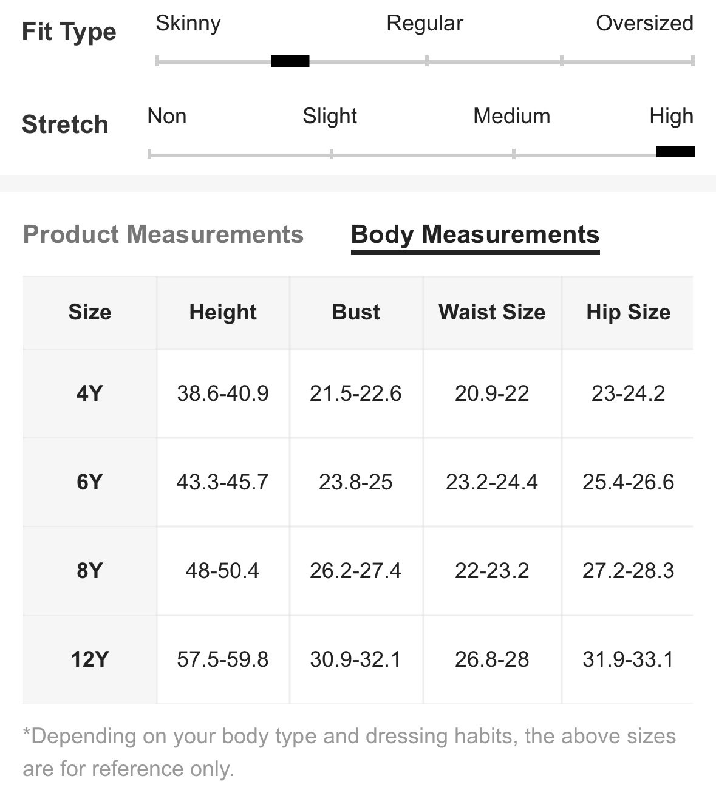This screenshot has height=790, width=716.
Task: Select the 6Y size row
Action: tap(358, 482)
